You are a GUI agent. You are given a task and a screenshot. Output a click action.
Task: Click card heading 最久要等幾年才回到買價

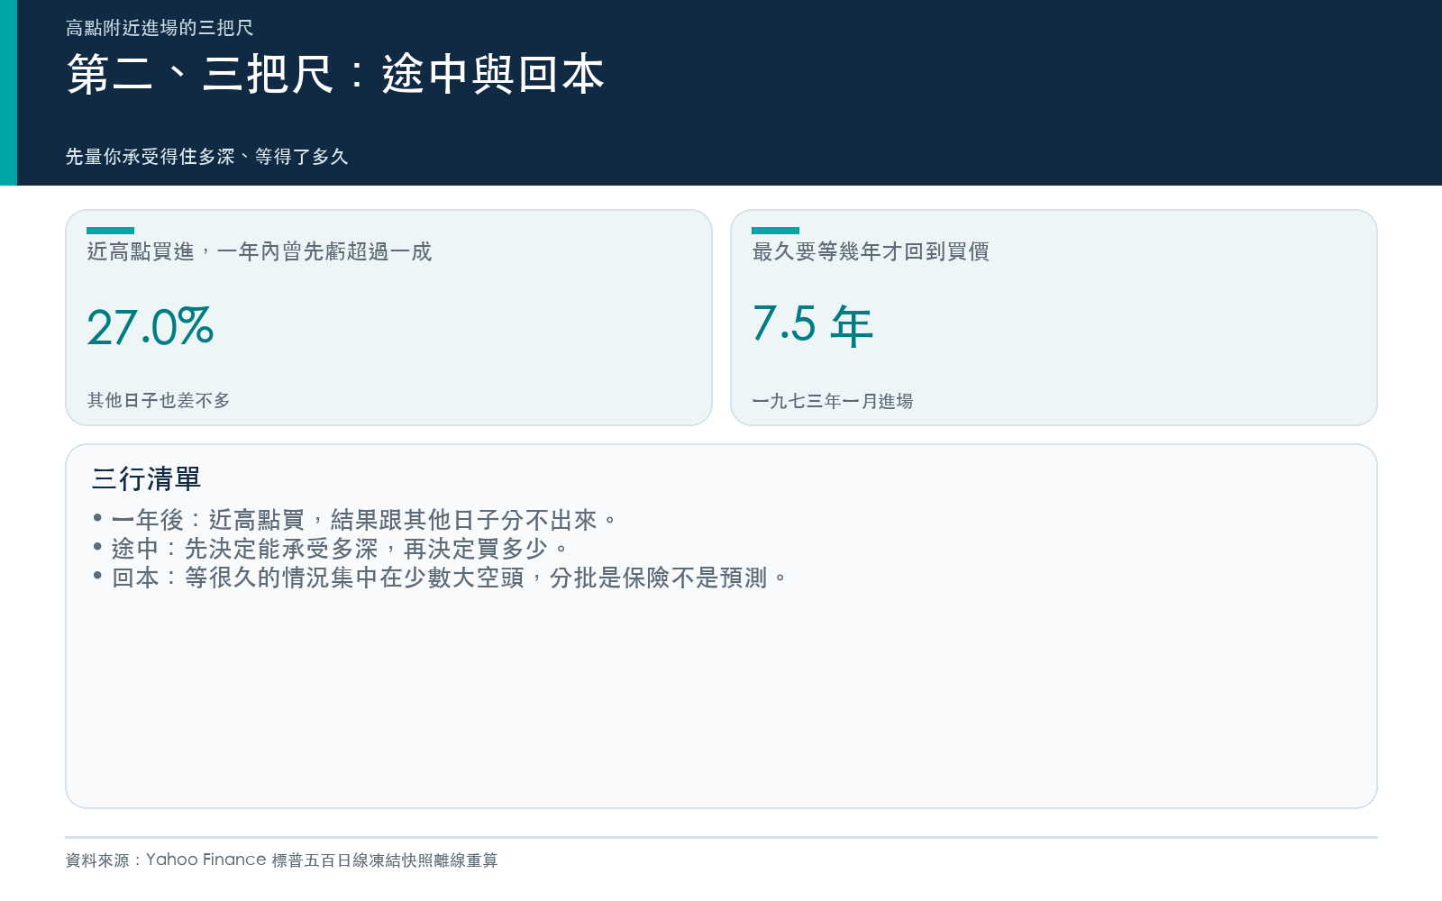click(871, 251)
